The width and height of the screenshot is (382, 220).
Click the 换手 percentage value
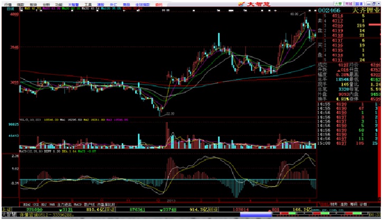click(342, 99)
